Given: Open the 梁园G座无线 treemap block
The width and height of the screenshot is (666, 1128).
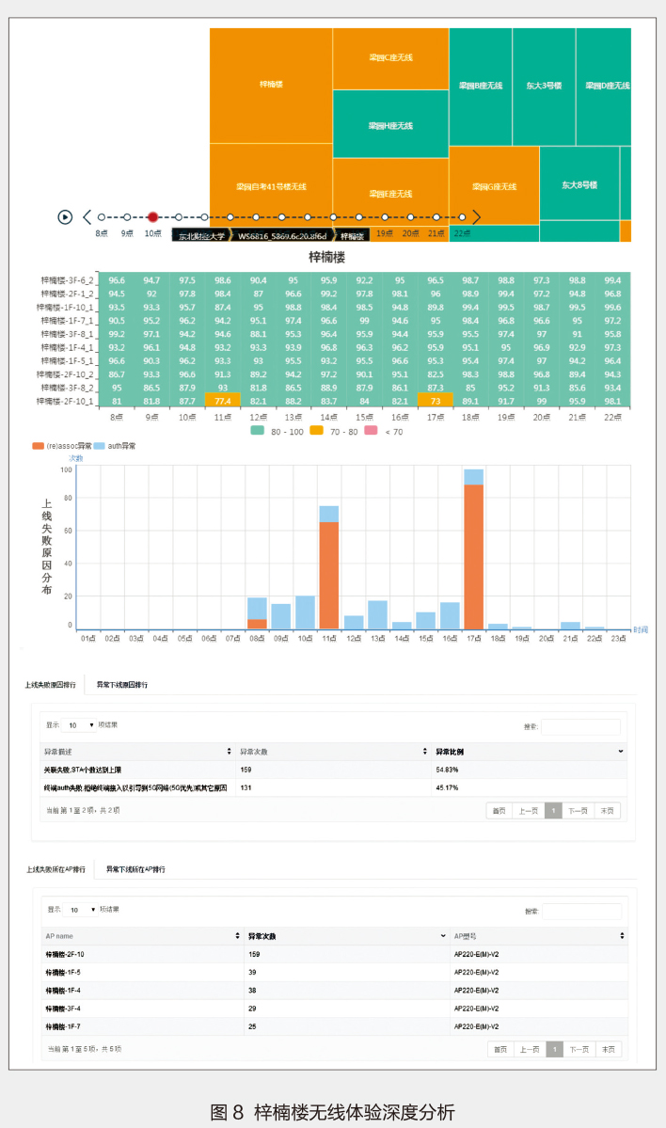Looking at the screenshot, I should coord(494,186).
